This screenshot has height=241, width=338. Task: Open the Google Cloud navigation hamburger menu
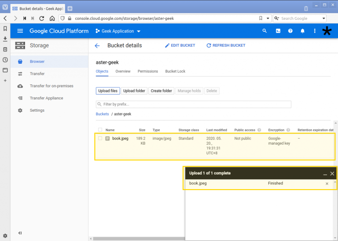pos(20,31)
